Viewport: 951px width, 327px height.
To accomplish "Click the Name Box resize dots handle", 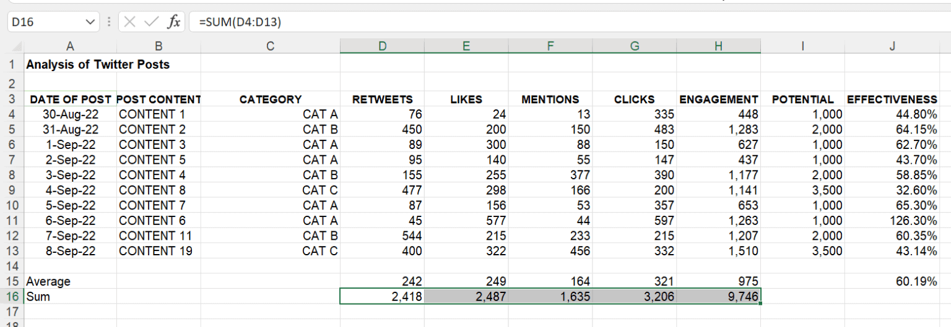I will [x=109, y=22].
